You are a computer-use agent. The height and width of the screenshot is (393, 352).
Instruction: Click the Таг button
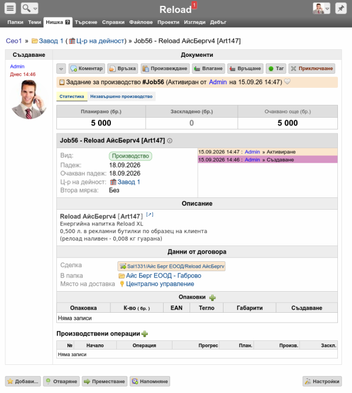coord(276,69)
